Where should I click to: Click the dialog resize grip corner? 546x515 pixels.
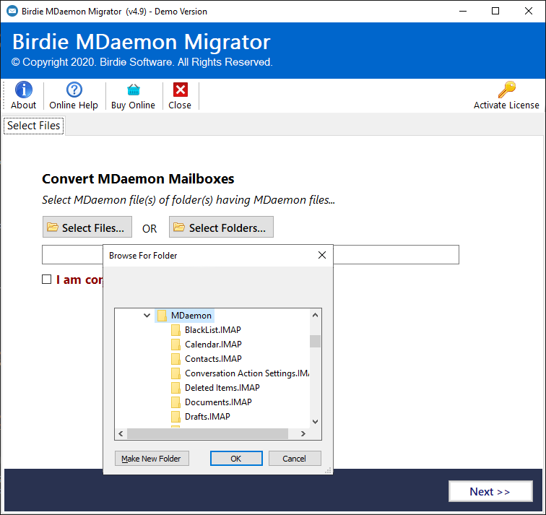328,470
